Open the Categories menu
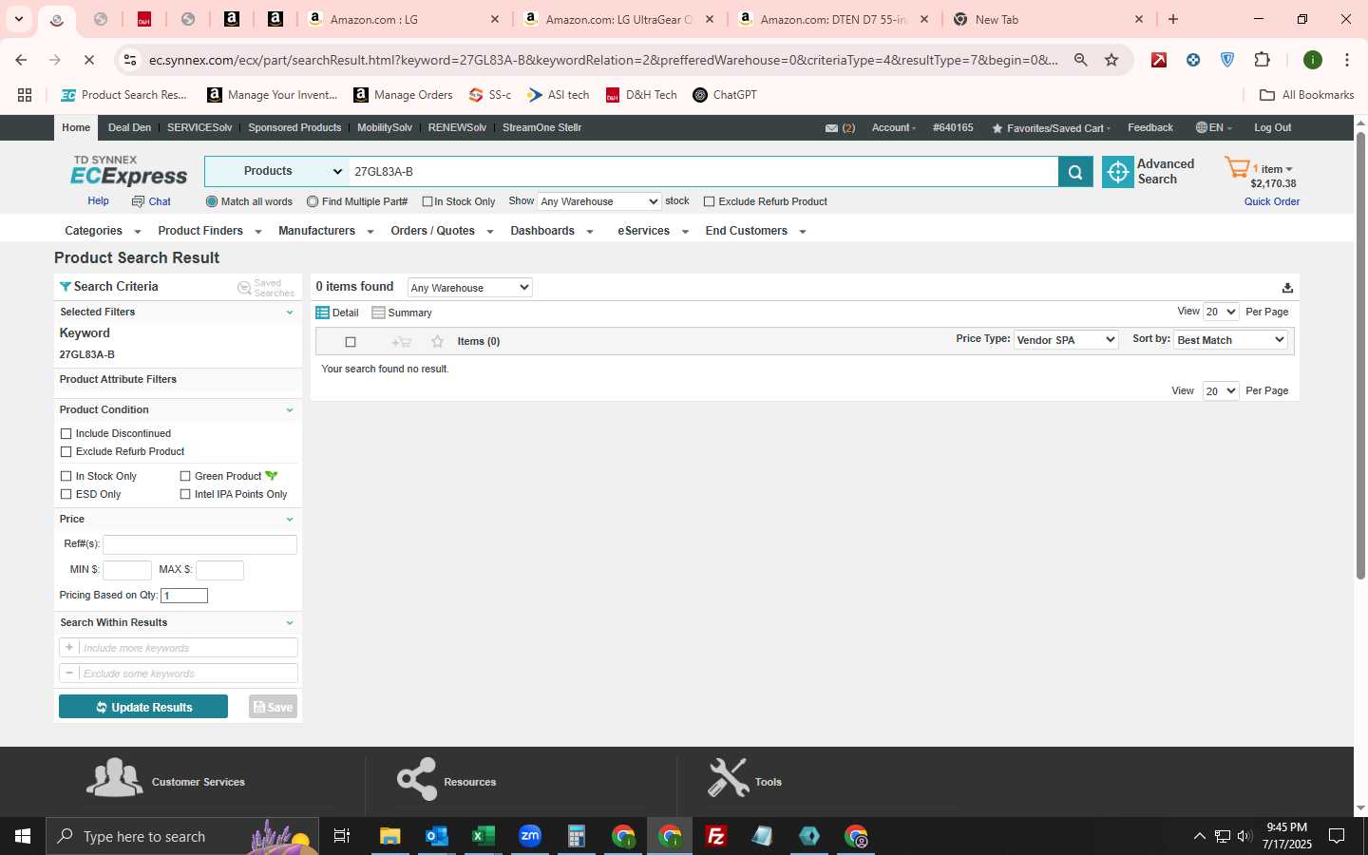Viewport: 1368px width, 855px height. point(103,231)
